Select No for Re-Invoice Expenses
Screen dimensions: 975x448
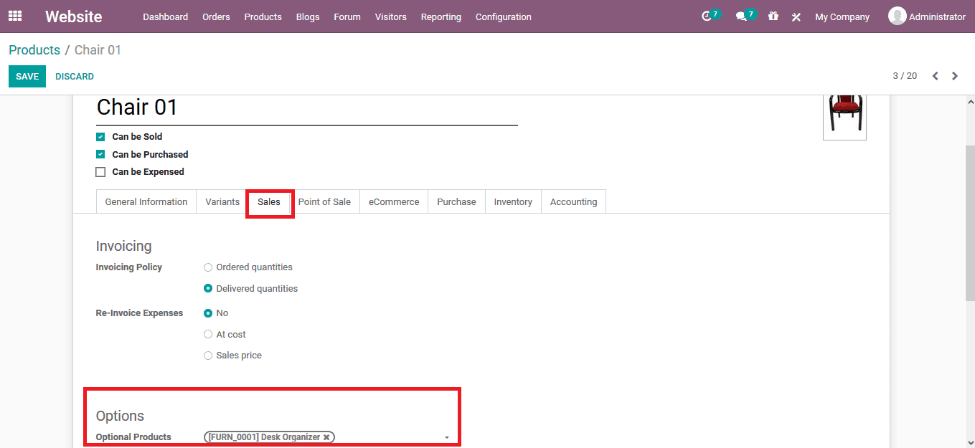pos(208,313)
